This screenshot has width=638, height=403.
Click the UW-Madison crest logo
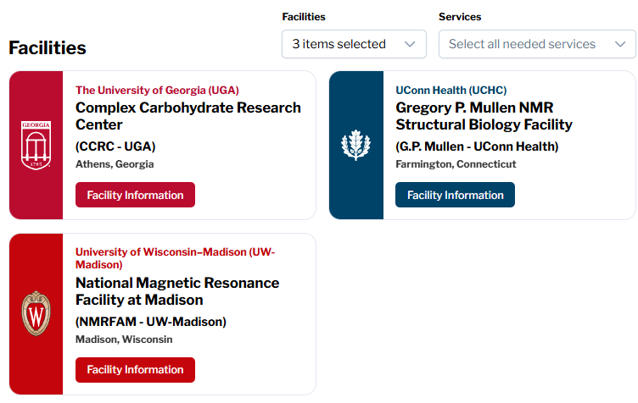36,314
